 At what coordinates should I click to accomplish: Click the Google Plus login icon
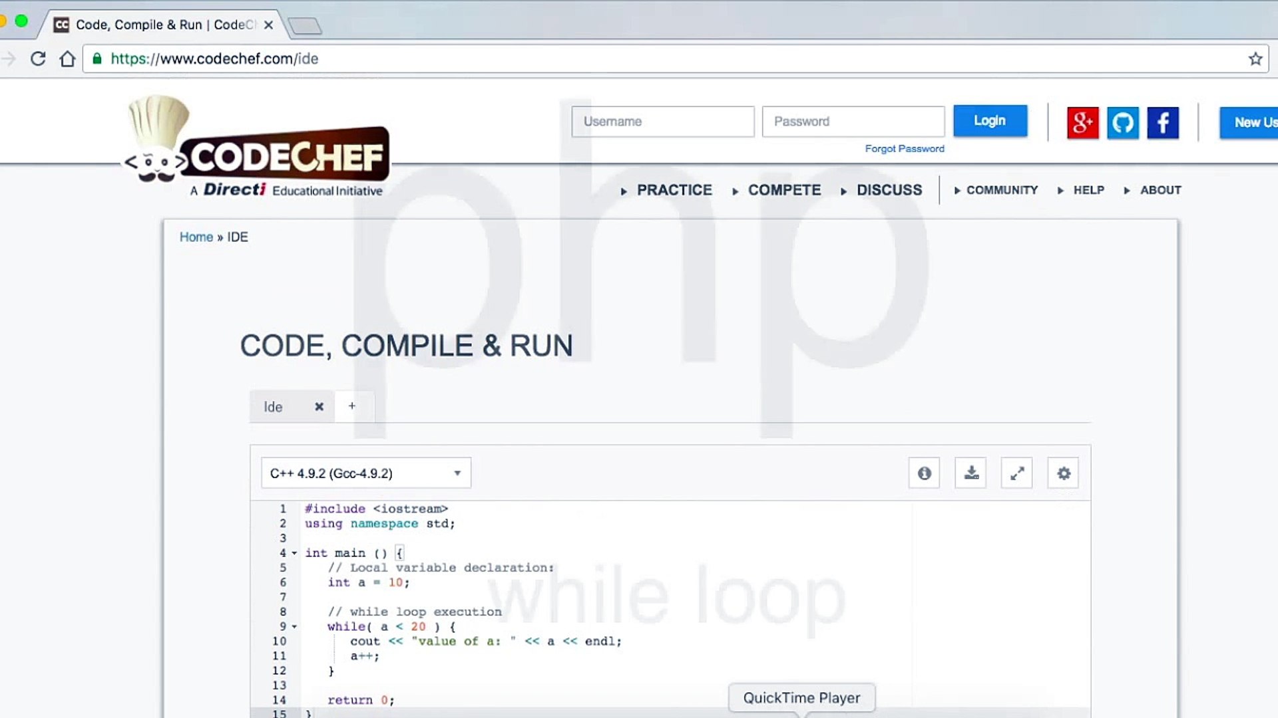tap(1082, 123)
